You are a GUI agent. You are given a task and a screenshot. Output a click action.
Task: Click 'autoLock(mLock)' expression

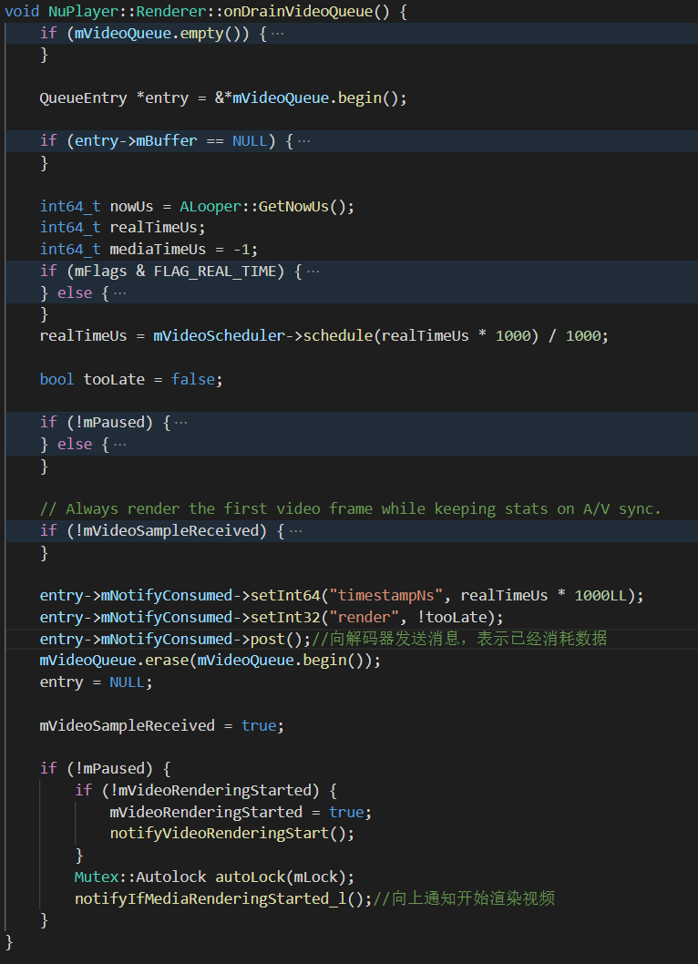281,877
